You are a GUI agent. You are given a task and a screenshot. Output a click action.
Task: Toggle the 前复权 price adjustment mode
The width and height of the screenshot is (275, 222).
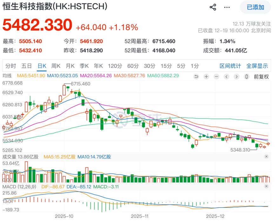pos(260,77)
